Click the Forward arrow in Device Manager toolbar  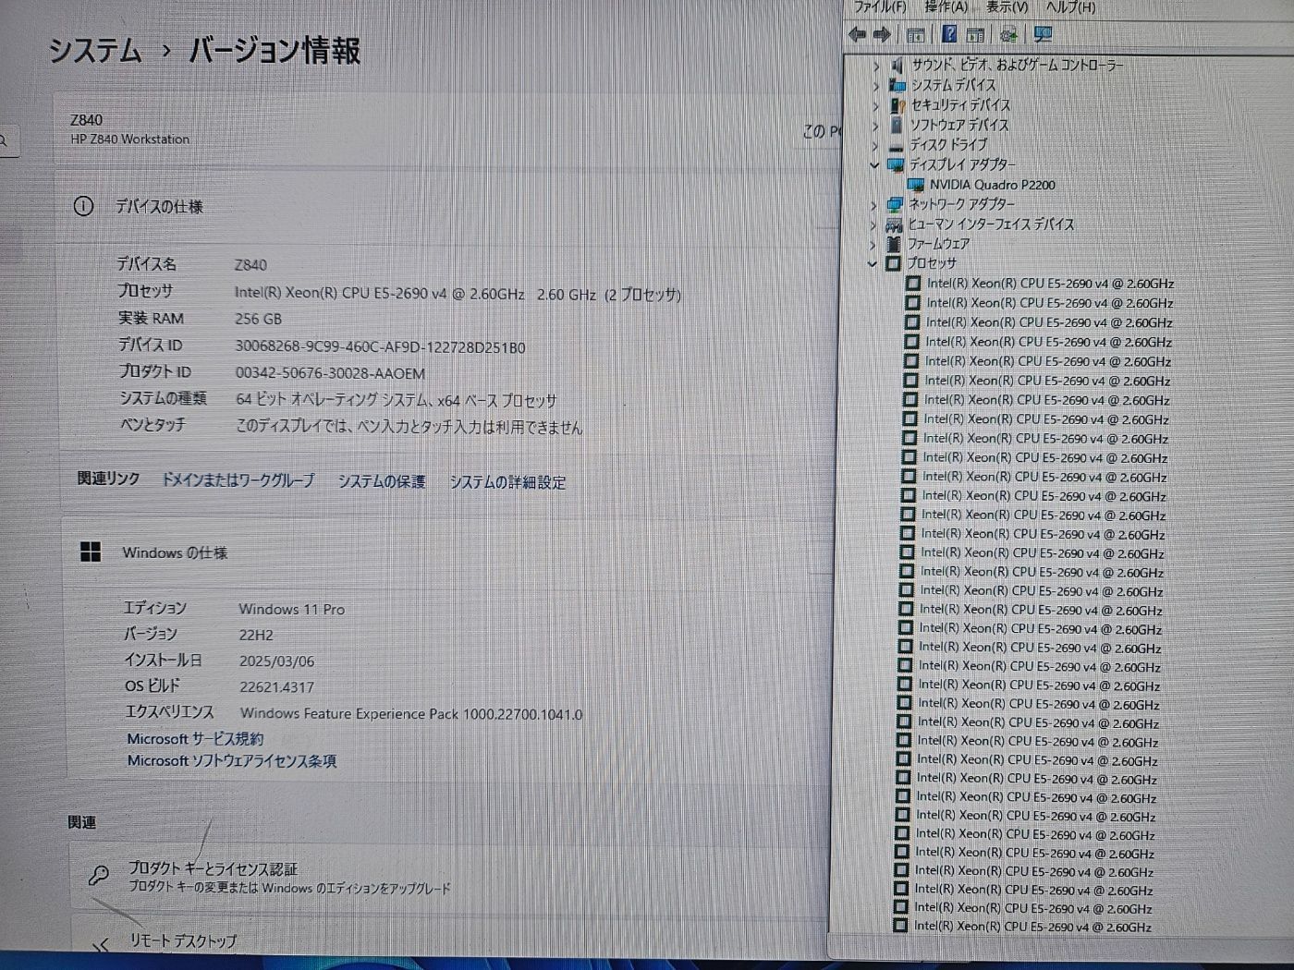coord(882,35)
